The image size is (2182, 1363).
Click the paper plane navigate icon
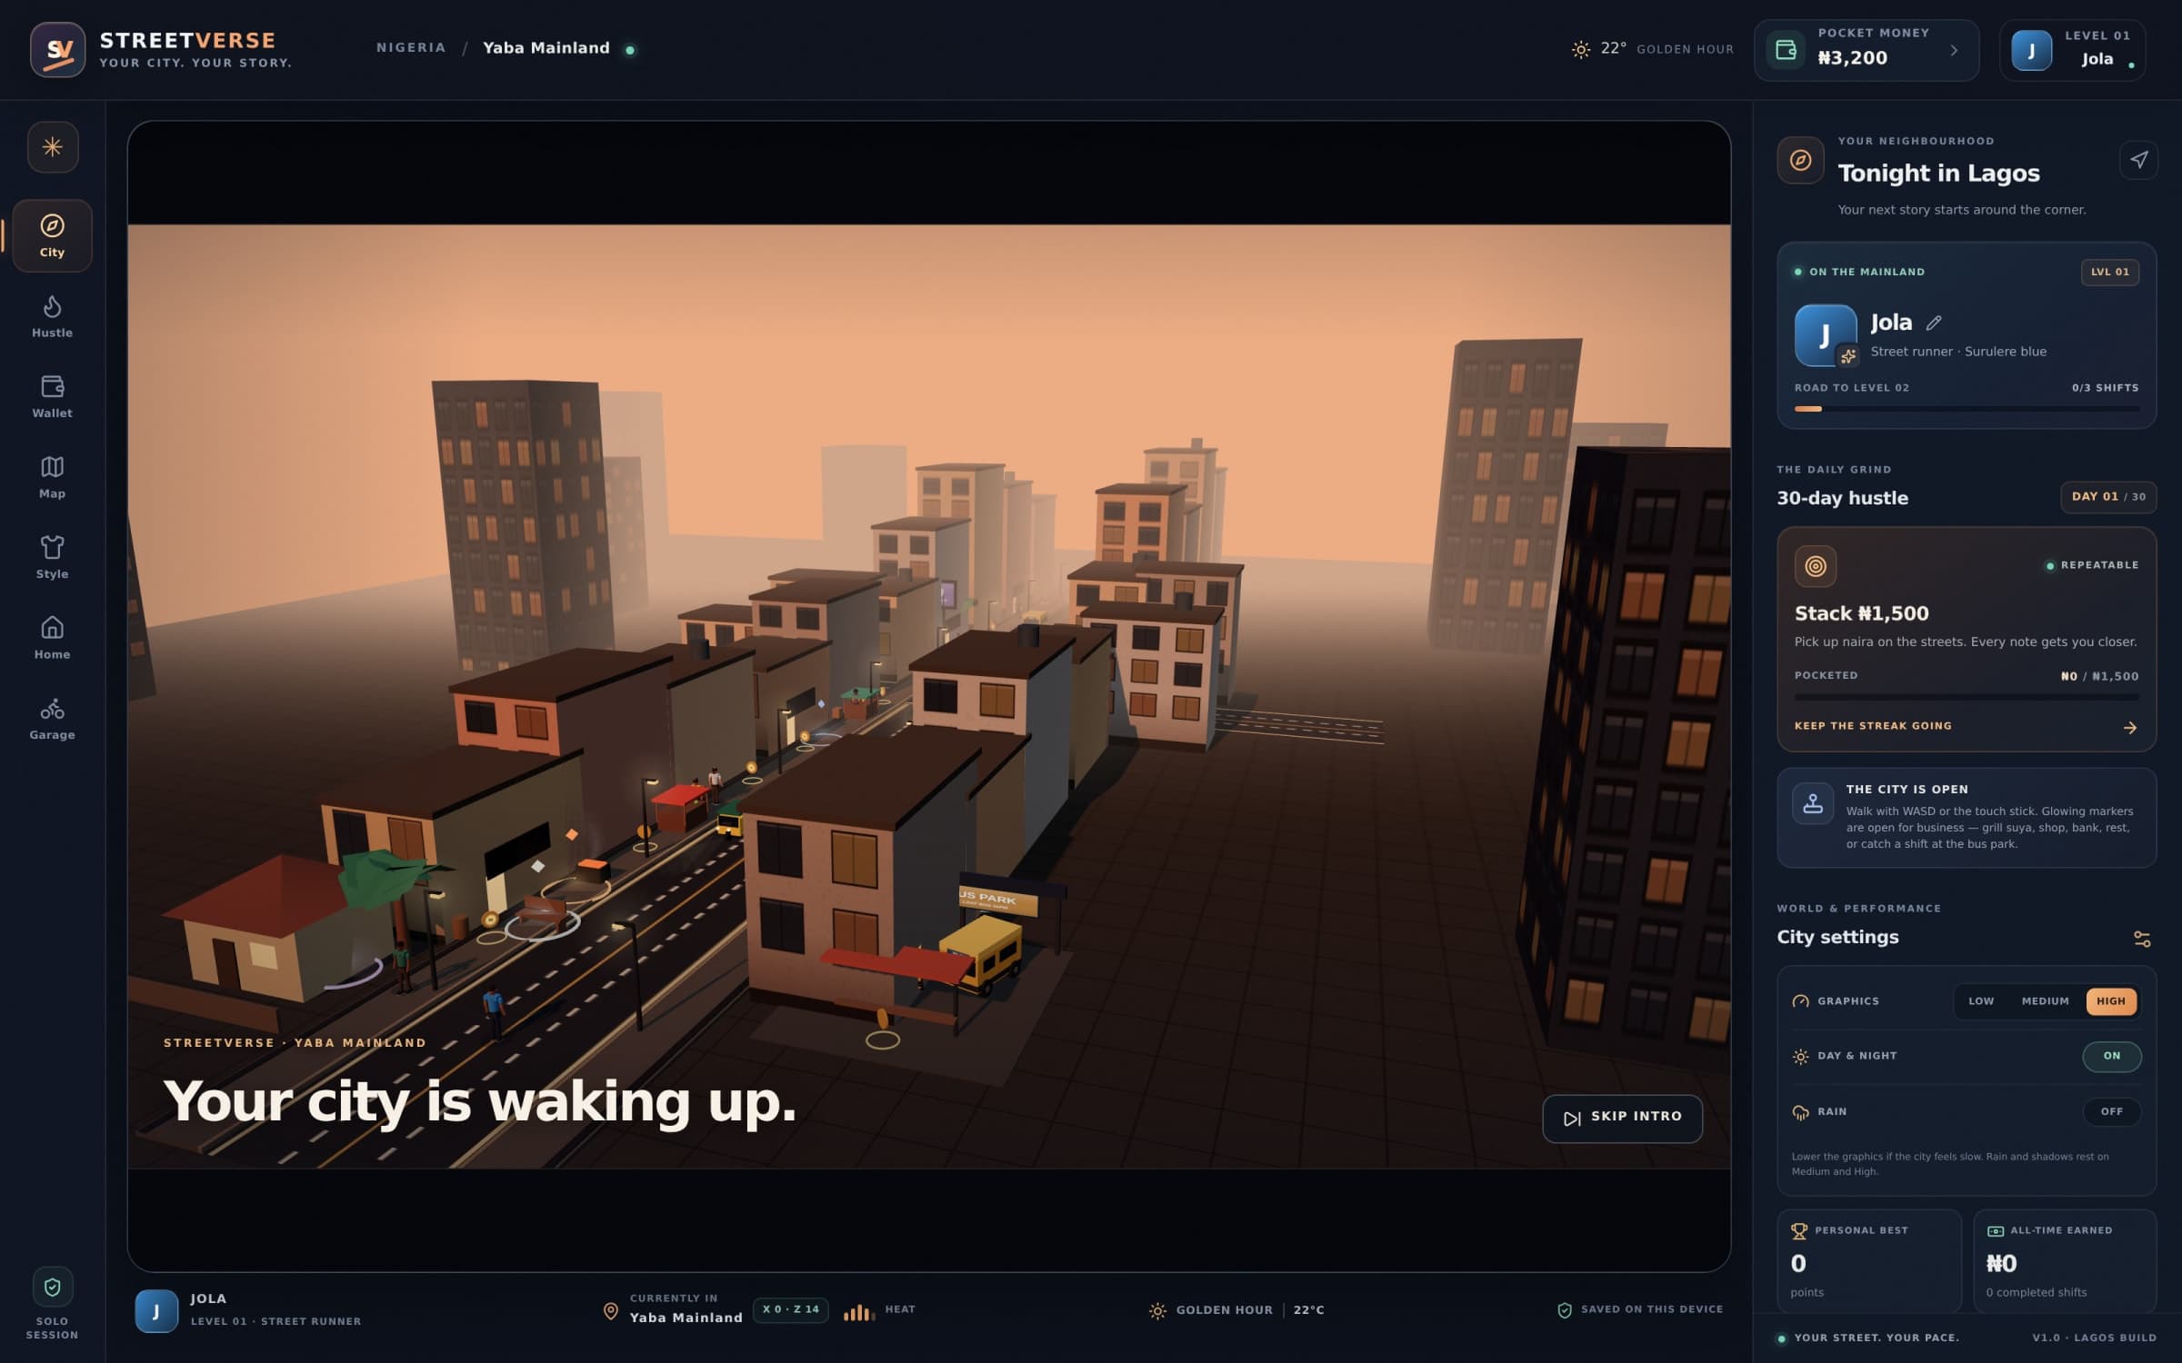(x=2138, y=160)
